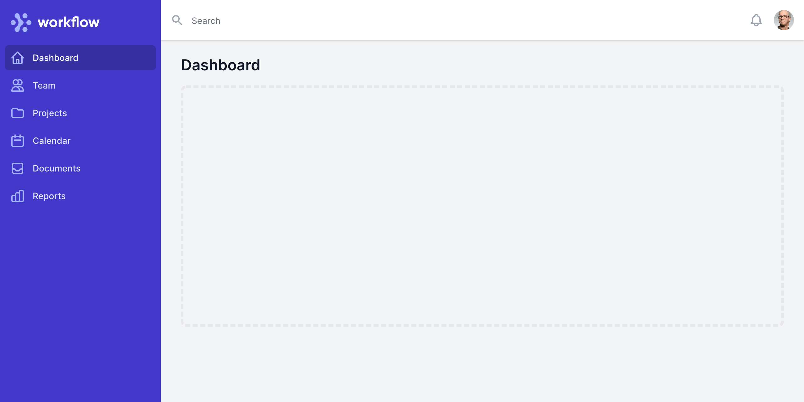This screenshot has height=402, width=804.
Task: Focus the Search input field
Action: tap(440, 21)
